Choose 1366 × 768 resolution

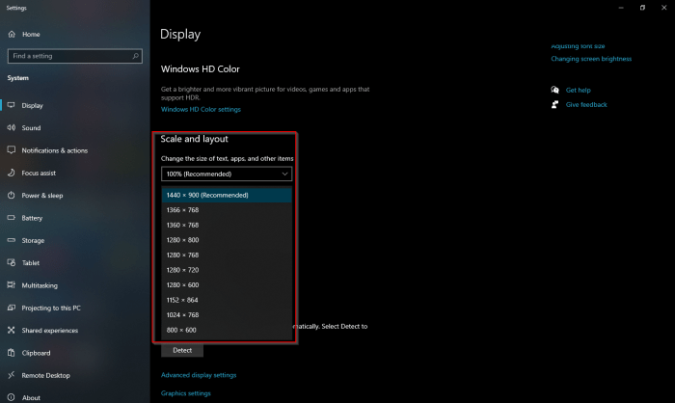pos(227,210)
